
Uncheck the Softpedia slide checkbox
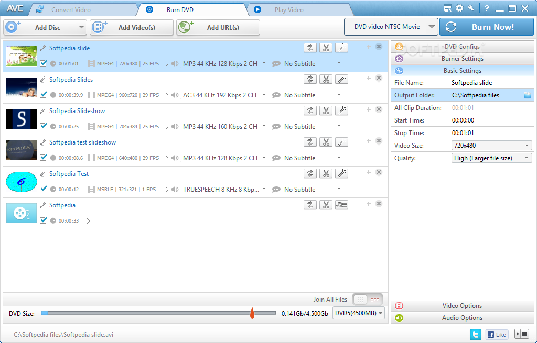[x=43, y=63]
